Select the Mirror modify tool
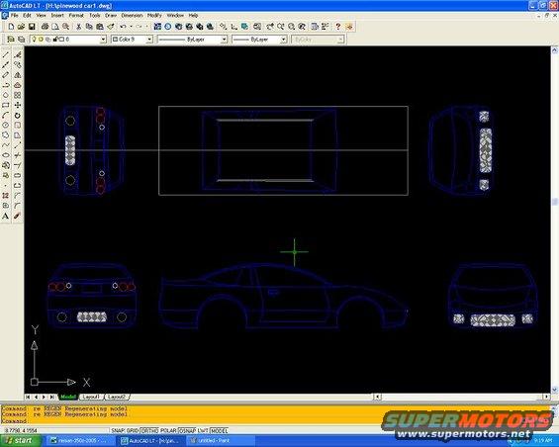559x447 pixels. 18,75
